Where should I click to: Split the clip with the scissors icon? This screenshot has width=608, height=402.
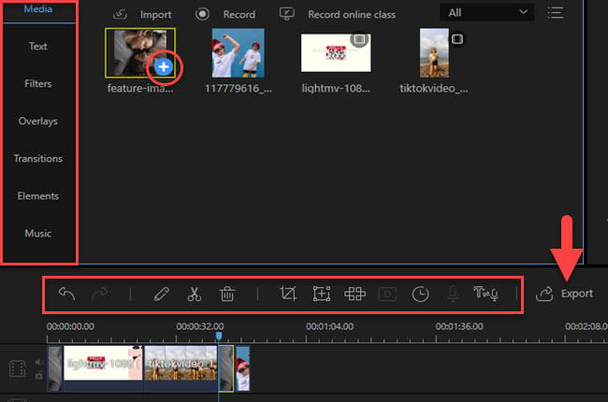(195, 294)
